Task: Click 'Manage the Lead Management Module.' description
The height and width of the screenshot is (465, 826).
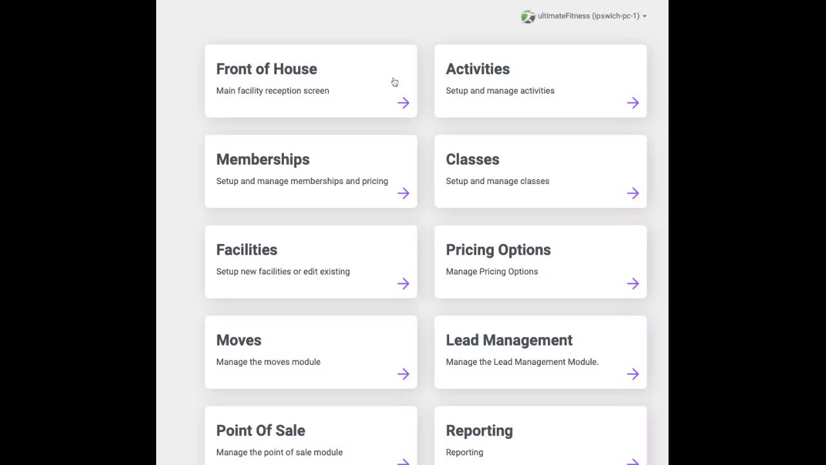Action: point(522,362)
